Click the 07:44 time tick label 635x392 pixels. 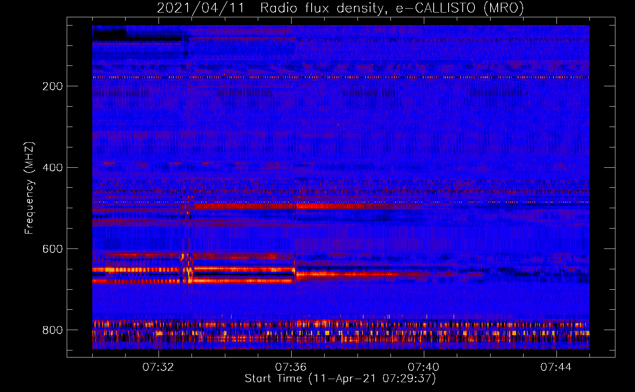coord(556,367)
